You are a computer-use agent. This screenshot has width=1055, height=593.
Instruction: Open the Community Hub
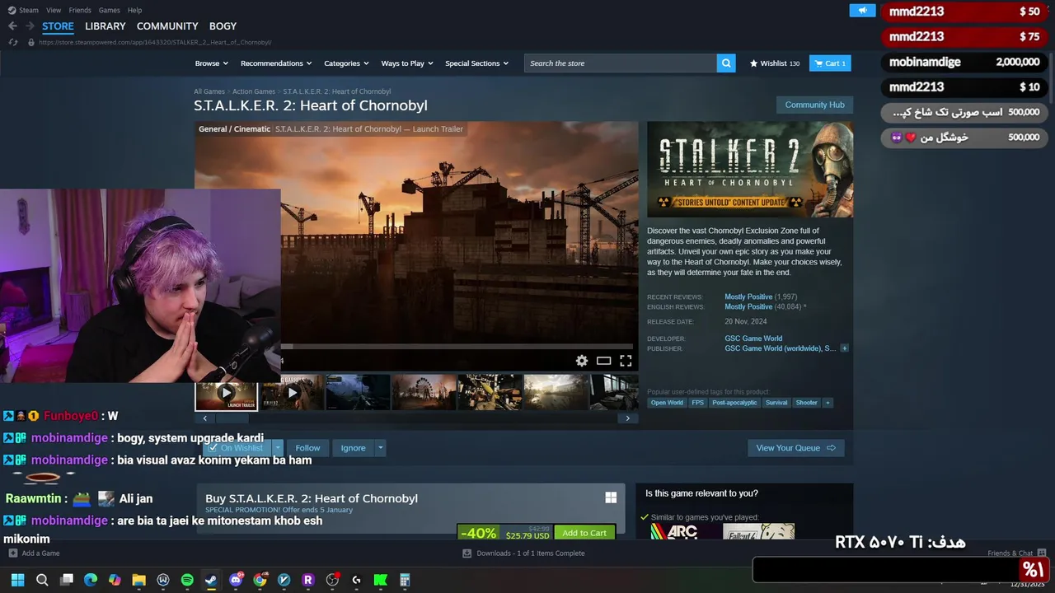(814, 105)
